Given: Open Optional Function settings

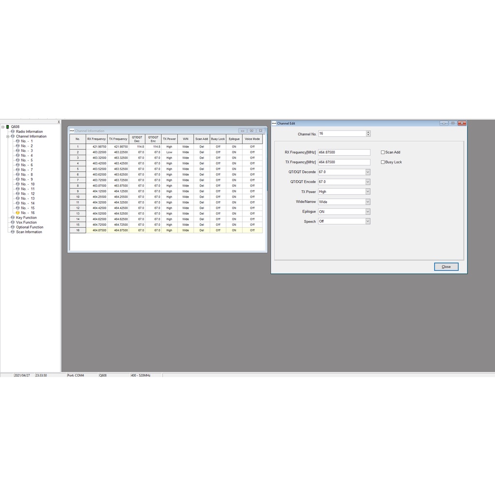Looking at the screenshot, I should pos(29,227).
